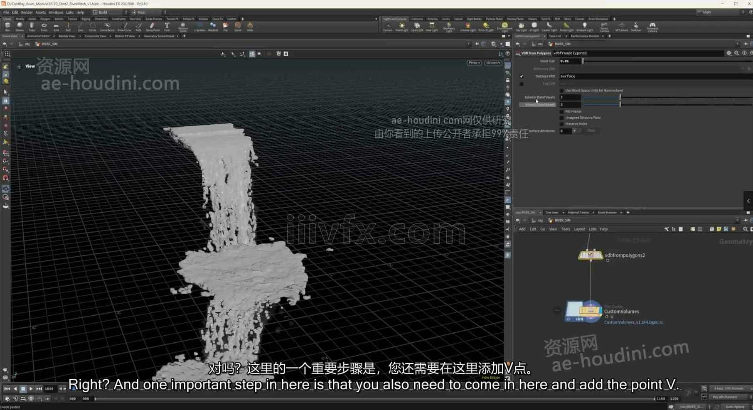This screenshot has height=410, width=753.
Task: Open the Render menu
Action: coord(27,12)
